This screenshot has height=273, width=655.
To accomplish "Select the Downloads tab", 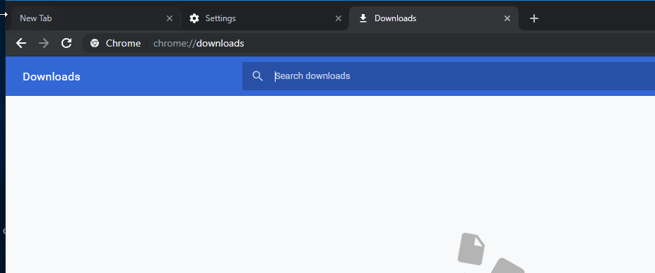I will pyautogui.click(x=434, y=18).
